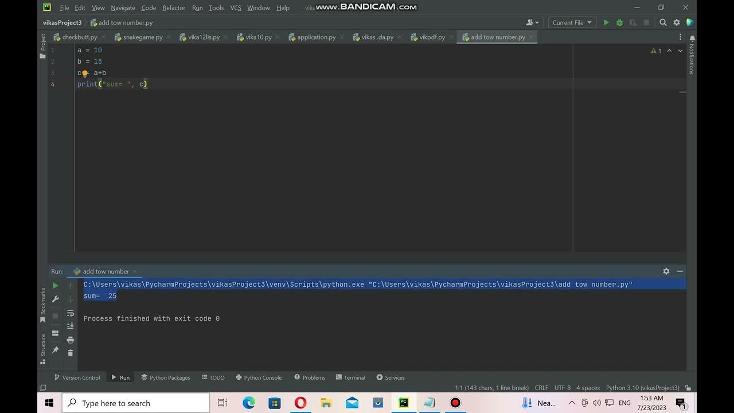Clear all console output with trash icon
The height and width of the screenshot is (413, 734).
tap(71, 353)
